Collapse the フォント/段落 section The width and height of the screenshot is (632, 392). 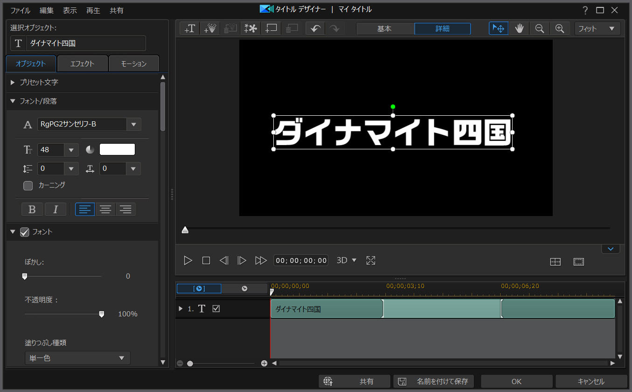tap(13, 101)
